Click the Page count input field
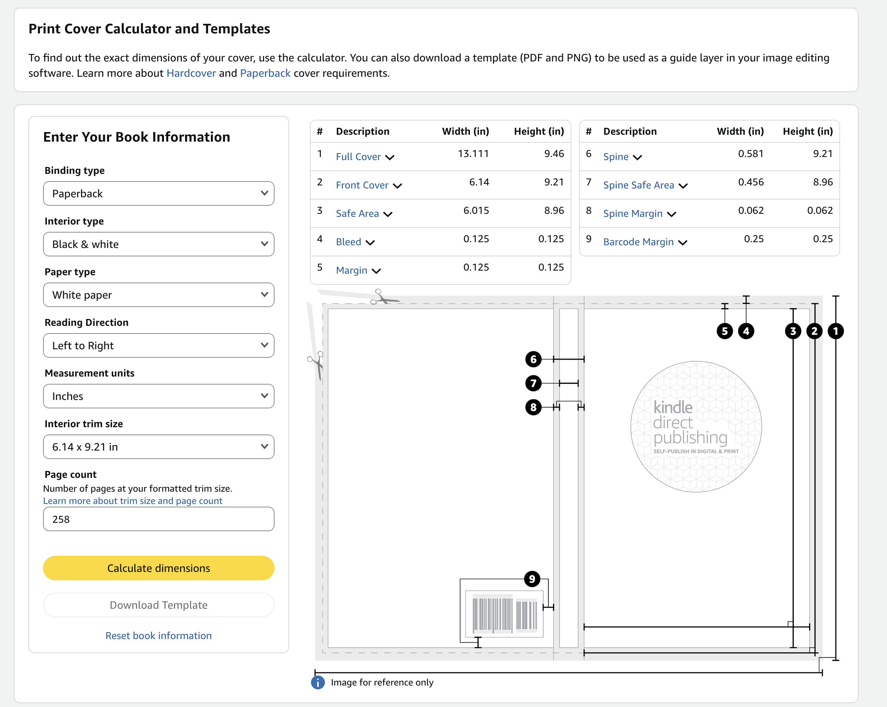 click(x=158, y=519)
